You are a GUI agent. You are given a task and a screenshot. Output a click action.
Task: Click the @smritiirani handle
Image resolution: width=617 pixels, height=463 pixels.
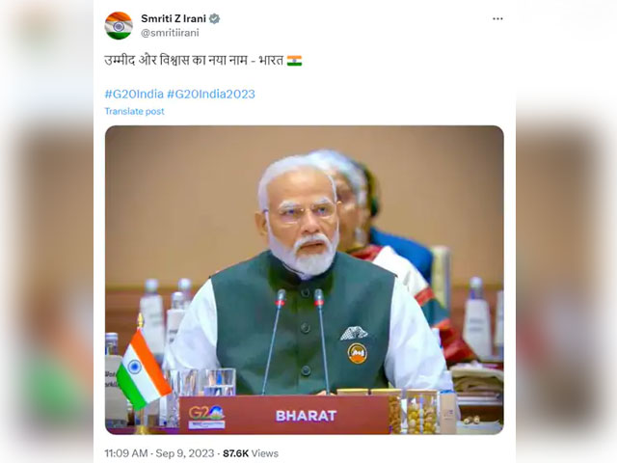tap(170, 33)
